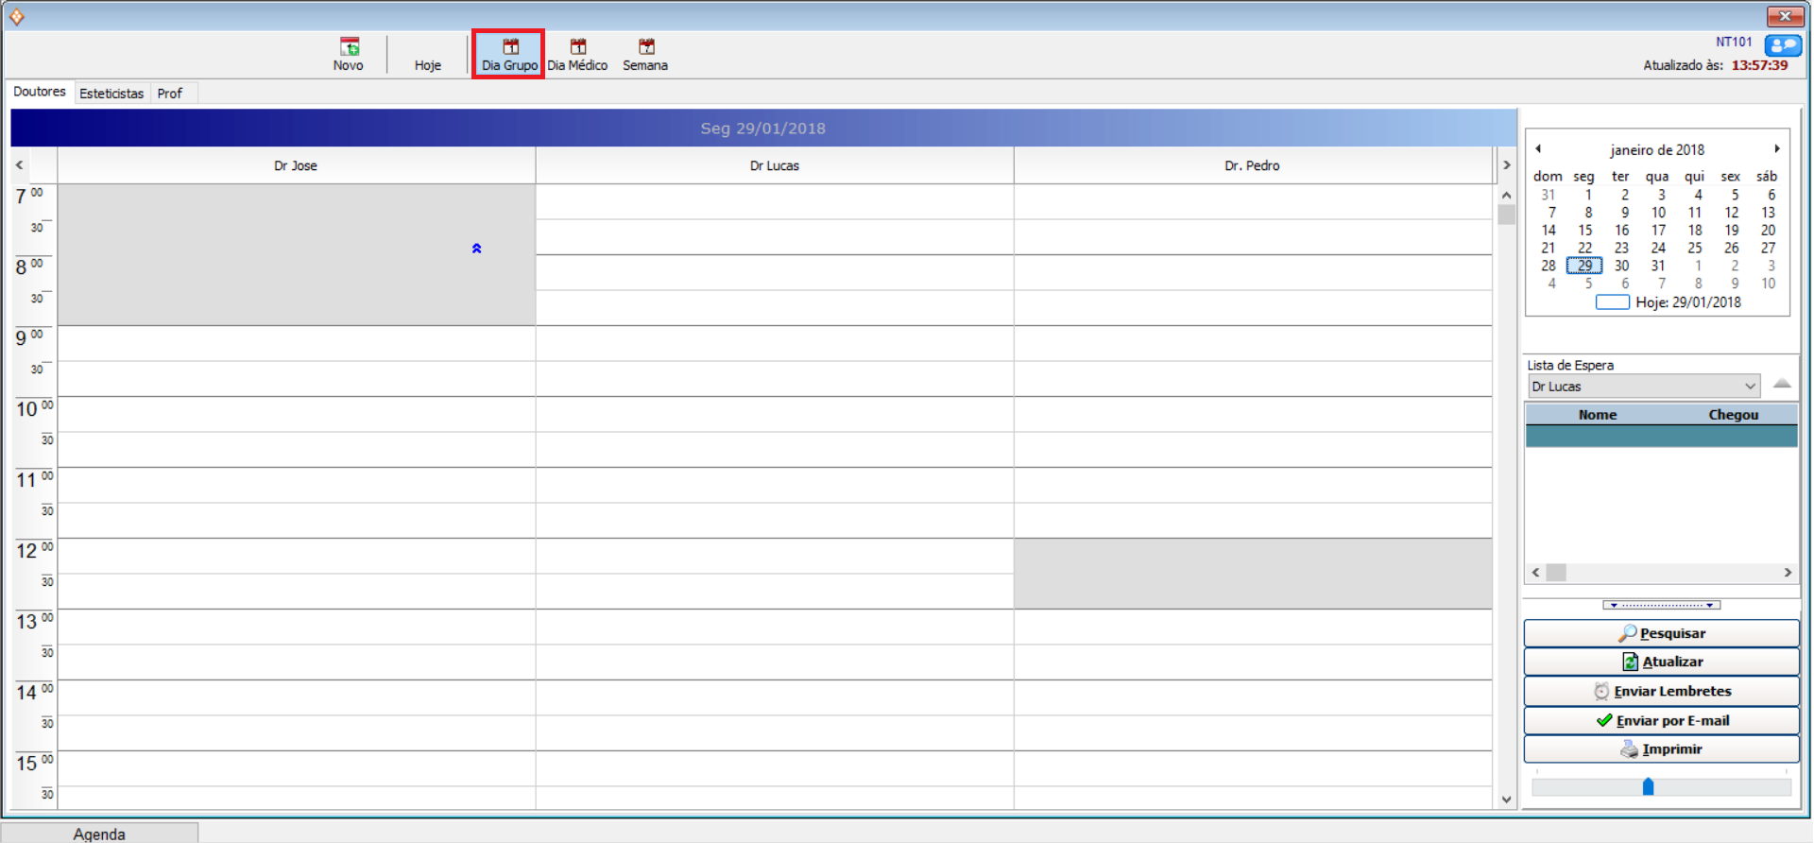Click the Imprimir button

pos(1661,749)
